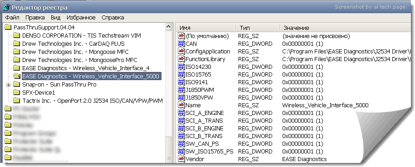Select the binary icon of CAN value
415x167 pixels.
(x=181, y=43)
